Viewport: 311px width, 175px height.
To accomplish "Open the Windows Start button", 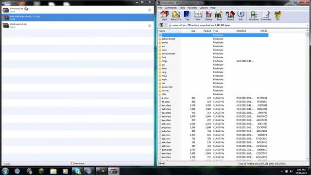I will click(x=5, y=171).
